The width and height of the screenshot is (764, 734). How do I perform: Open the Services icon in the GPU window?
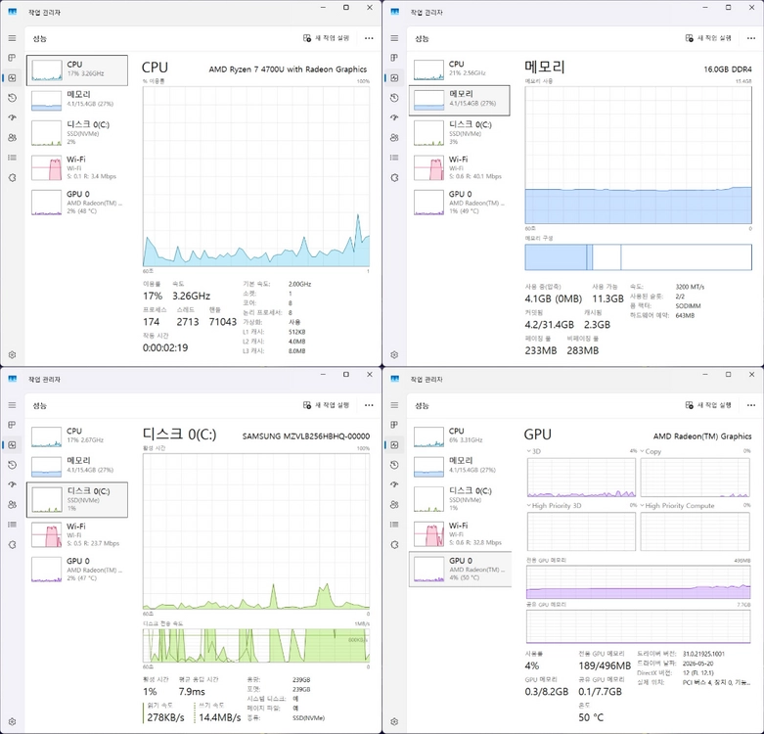[x=394, y=544]
